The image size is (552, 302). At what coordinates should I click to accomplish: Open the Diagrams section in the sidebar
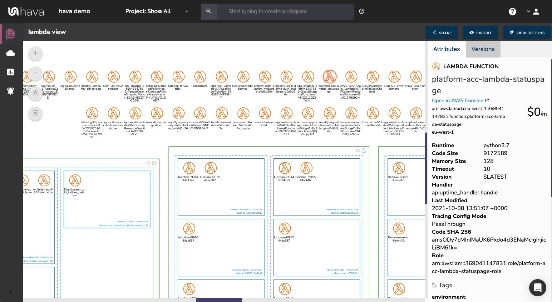coord(11,34)
